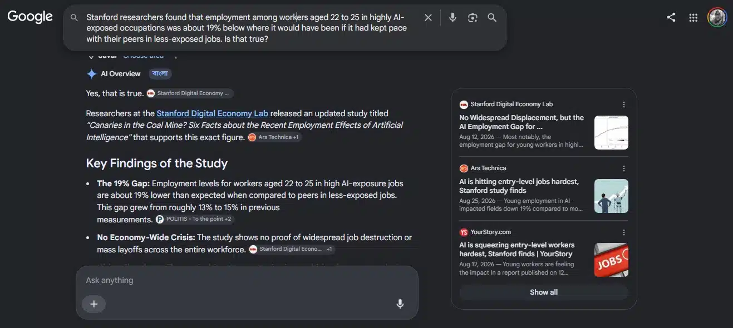Open more options for Stanford Digital Economy Lab card
Image resolution: width=733 pixels, height=328 pixels.
[x=624, y=105]
